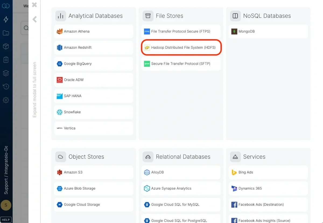This screenshot has width=323, height=223.
Task: Open the settings gear in the sidebar
Action: [6, 100]
